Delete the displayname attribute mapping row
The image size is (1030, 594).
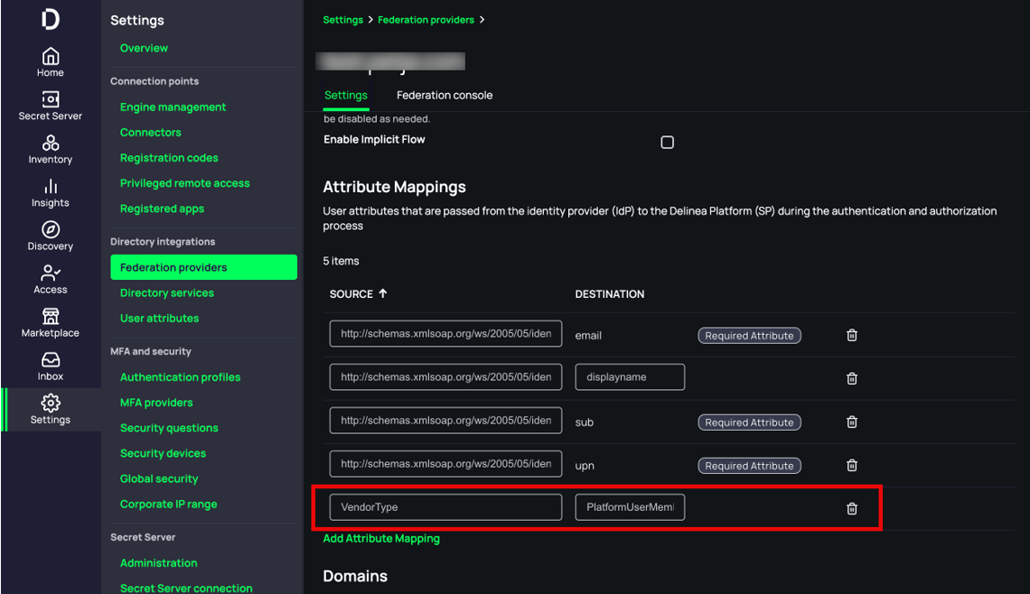[x=852, y=379]
